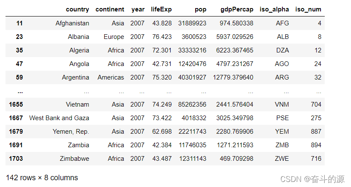Click the continent column header
The image size is (351, 187).
pos(110,9)
